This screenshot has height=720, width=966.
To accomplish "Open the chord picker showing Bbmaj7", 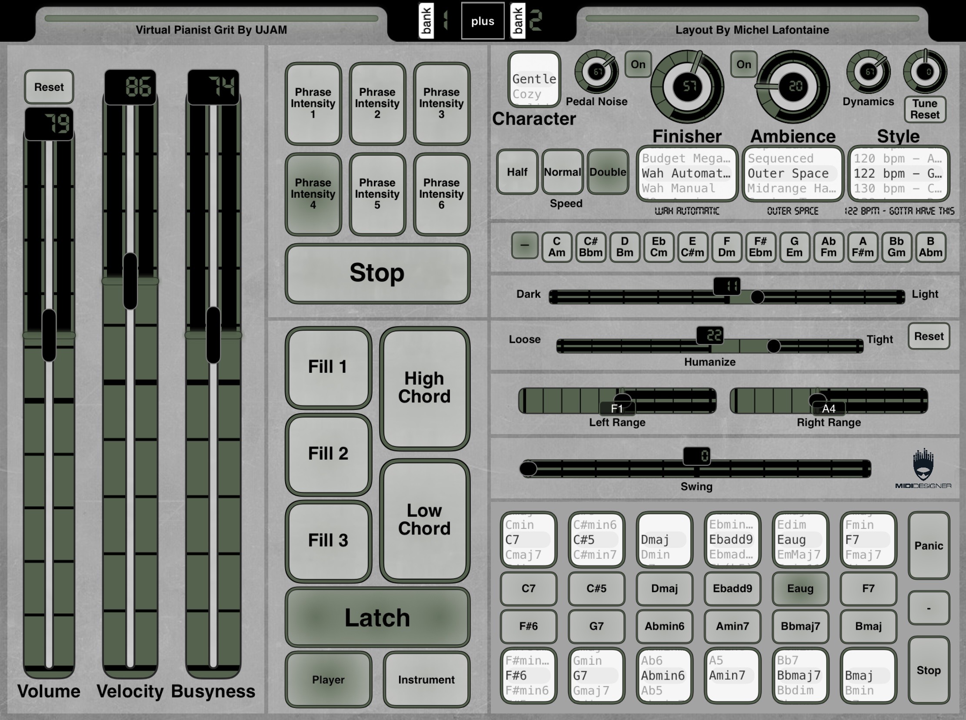I will click(800, 676).
